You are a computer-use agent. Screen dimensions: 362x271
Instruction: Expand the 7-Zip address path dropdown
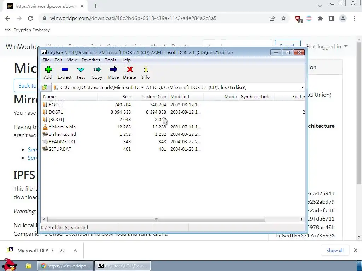click(x=302, y=88)
